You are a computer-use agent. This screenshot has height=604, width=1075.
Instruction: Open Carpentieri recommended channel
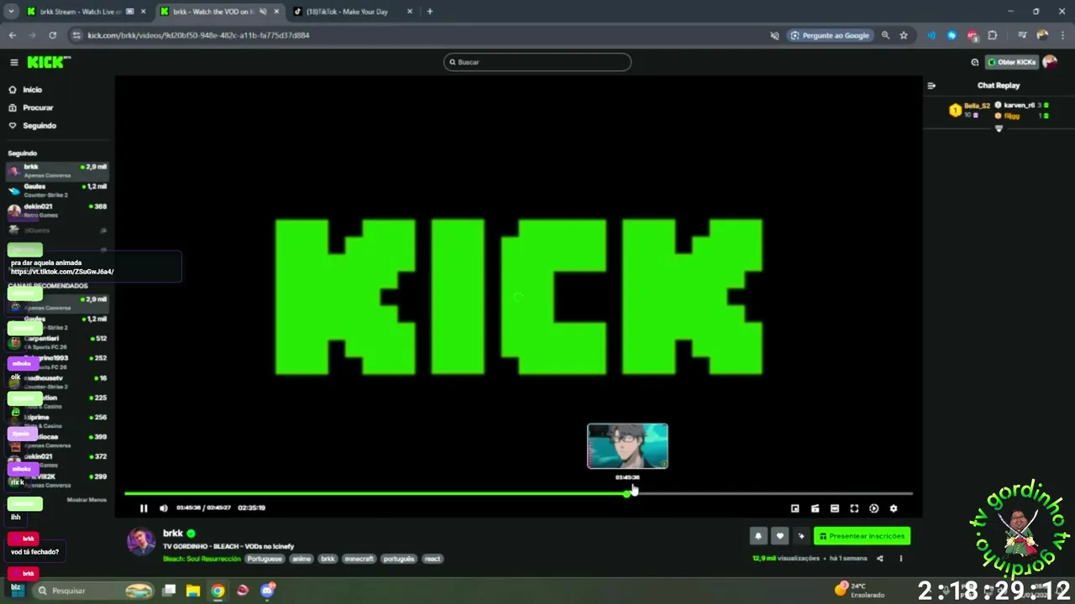57,342
